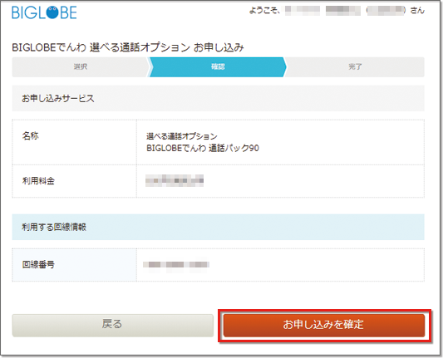443x358 pixels.
Task: Click the ようこそ greeting text
Action: point(264,11)
